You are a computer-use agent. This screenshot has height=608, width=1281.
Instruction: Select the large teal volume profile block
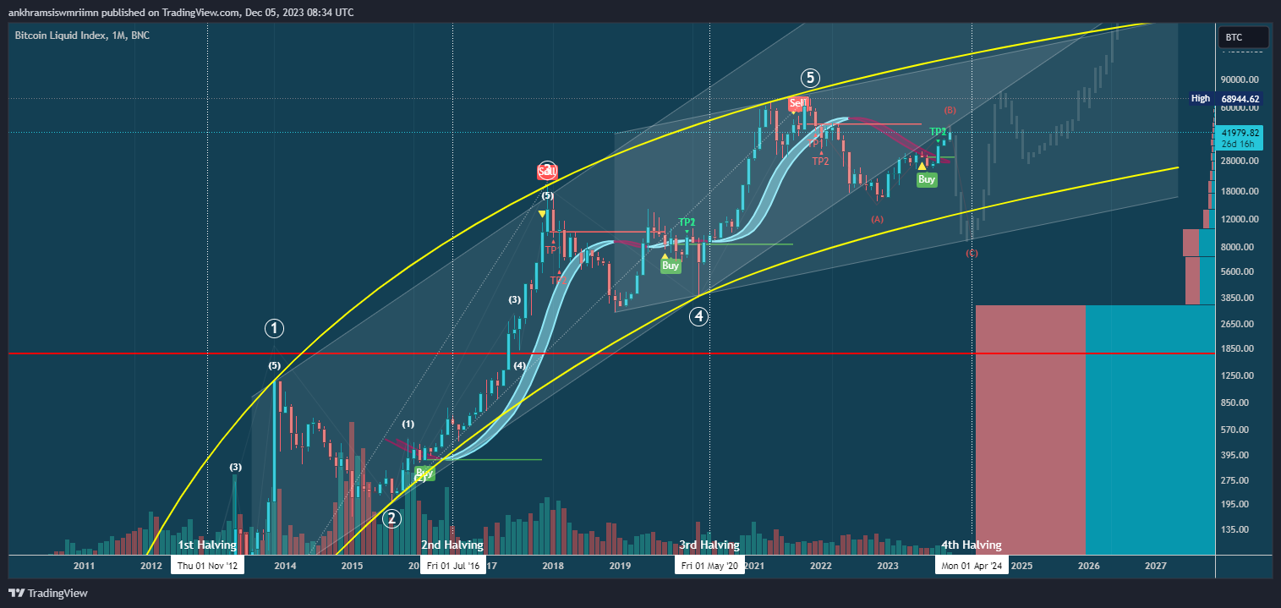(1150, 430)
